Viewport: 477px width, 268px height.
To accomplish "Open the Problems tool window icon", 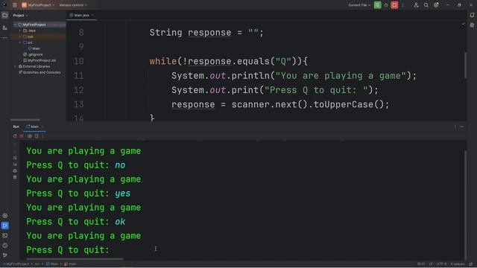I will pos(5,246).
